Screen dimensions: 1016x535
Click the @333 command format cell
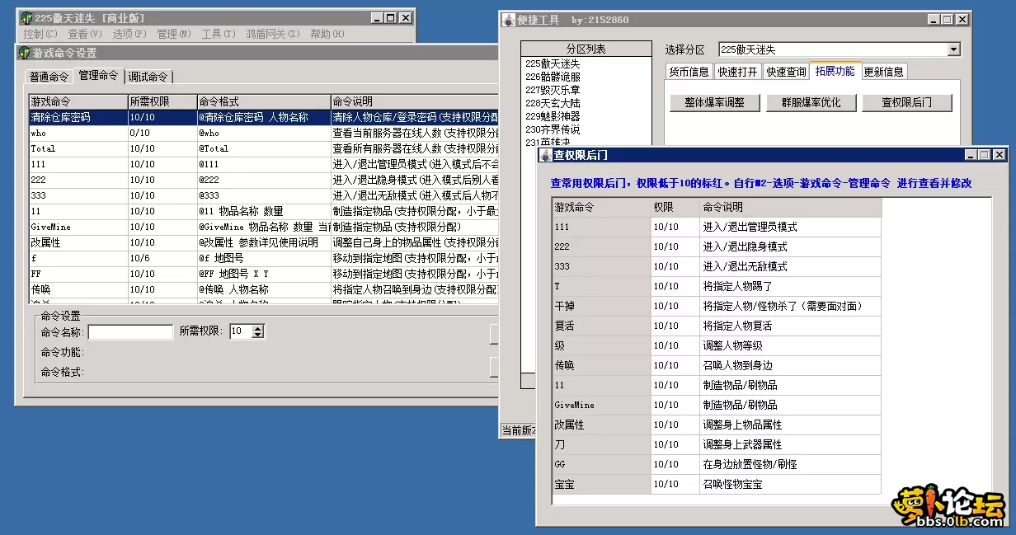tap(263, 195)
